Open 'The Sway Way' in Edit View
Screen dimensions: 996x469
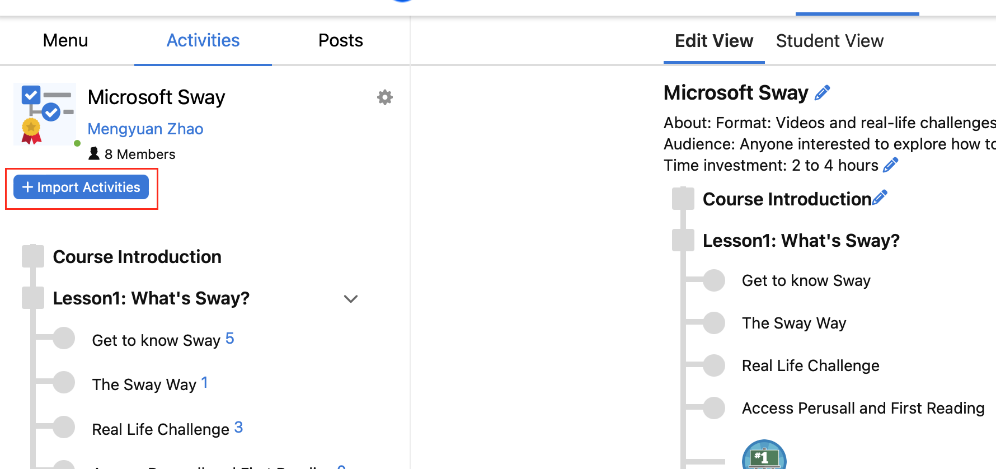[x=794, y=323]
